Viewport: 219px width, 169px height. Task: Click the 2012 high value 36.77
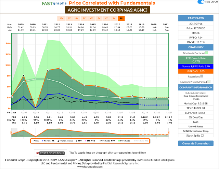point(57,27)
